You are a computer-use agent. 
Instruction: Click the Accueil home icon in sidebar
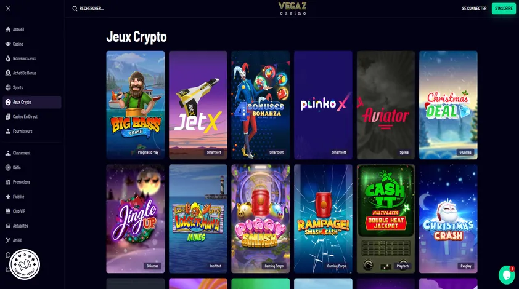point(8,30)
